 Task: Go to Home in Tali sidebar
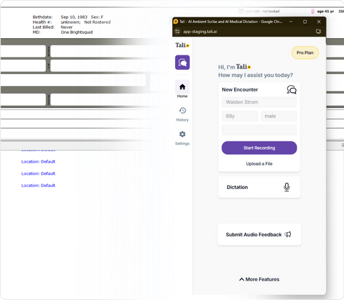pos(182,89)
